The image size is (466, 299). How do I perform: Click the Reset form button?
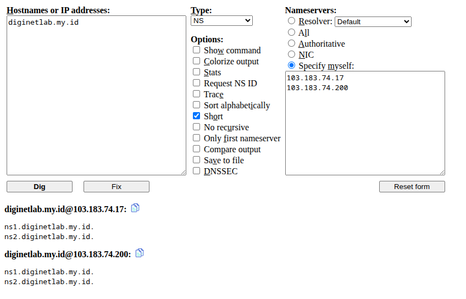pyautogui.click(x=412, y=187)
